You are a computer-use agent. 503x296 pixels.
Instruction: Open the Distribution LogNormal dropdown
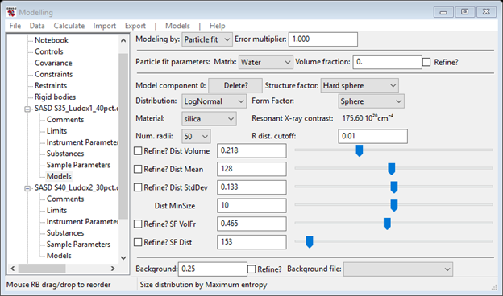tap(214, 101)
